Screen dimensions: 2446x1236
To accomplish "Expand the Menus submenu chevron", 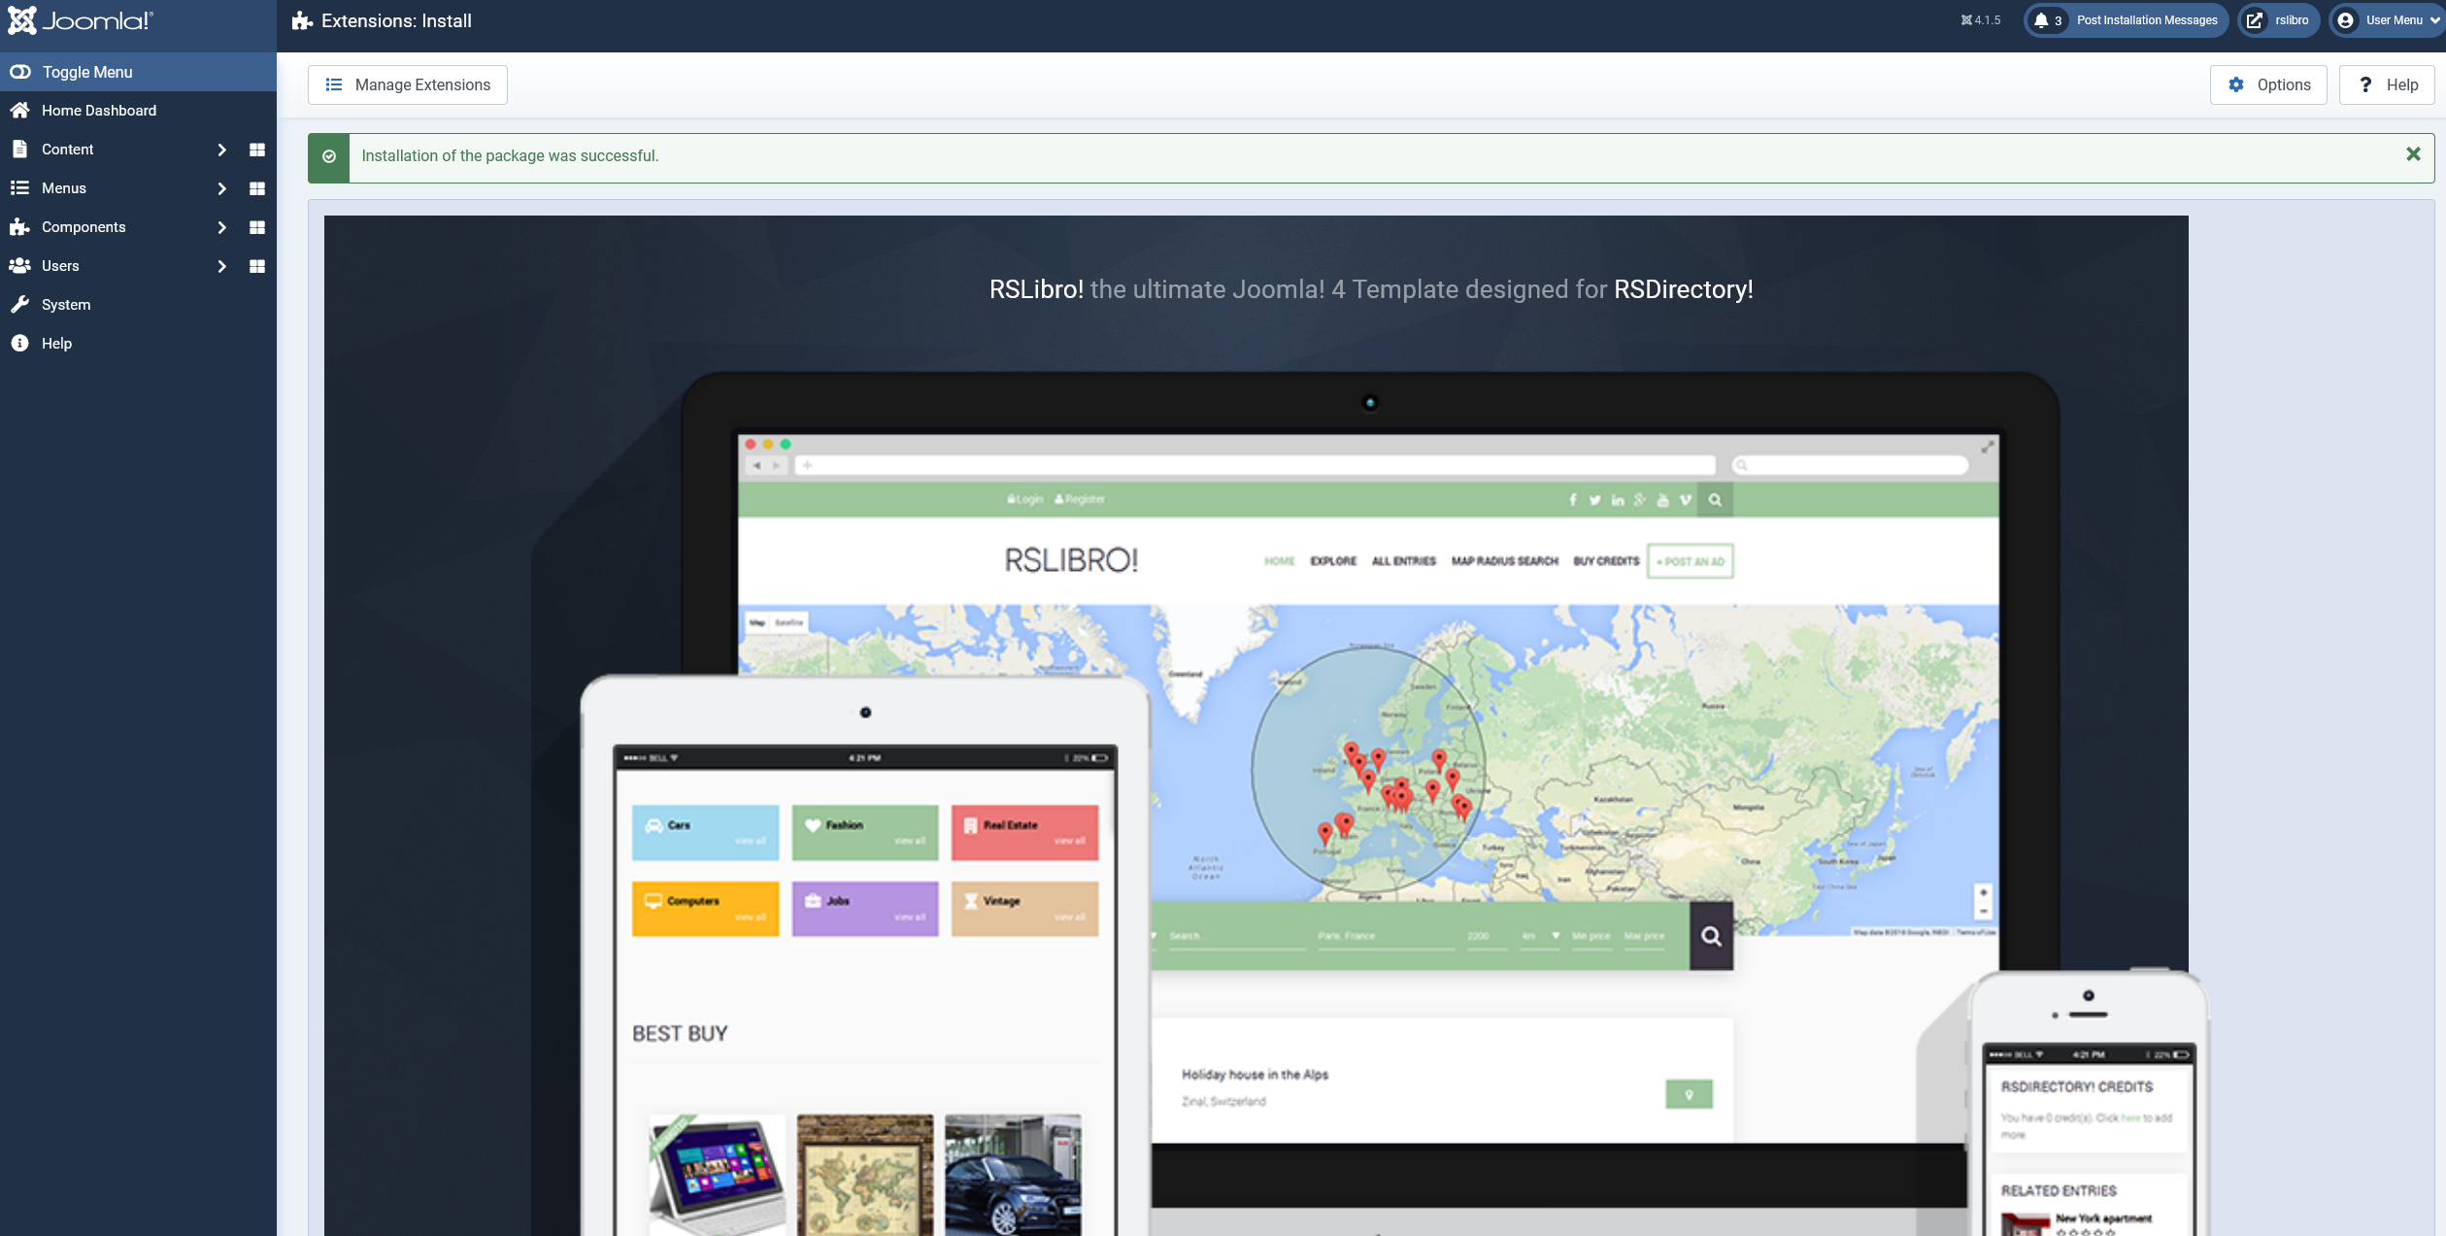I will (x=221, y=188).
